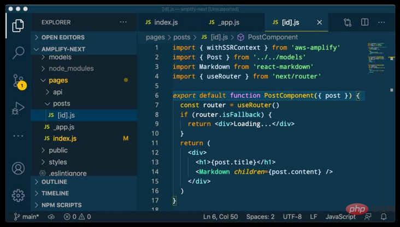The height and width of the screenshot is (227, 400).
Task: Open the Search view icon
Action: click(18, 53)
